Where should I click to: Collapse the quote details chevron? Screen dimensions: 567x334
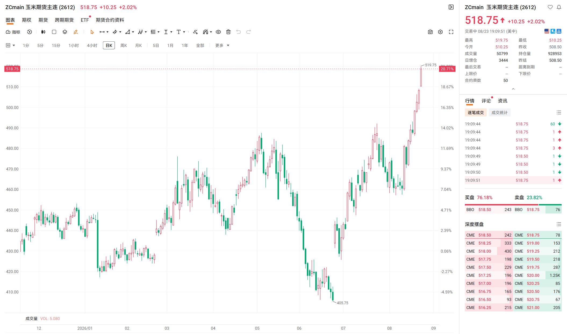coord(513,89)
